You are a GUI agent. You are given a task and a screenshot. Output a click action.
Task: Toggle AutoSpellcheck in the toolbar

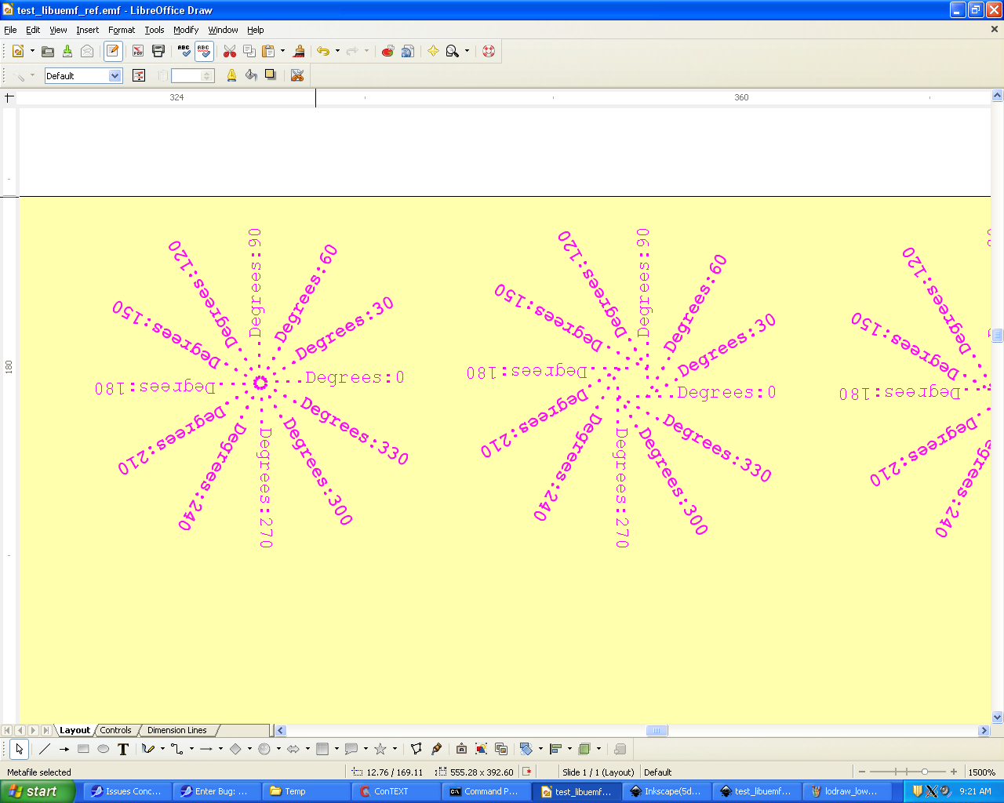204,51
